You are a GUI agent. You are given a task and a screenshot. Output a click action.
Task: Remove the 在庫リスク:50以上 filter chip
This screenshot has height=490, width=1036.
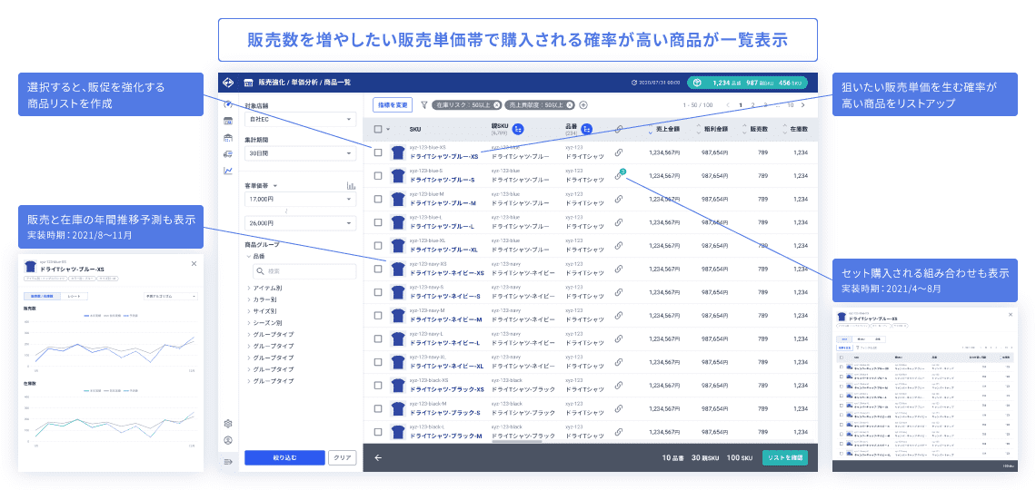(x=497, y=105)
